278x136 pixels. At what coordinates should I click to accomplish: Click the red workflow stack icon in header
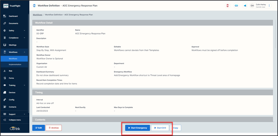228,6
